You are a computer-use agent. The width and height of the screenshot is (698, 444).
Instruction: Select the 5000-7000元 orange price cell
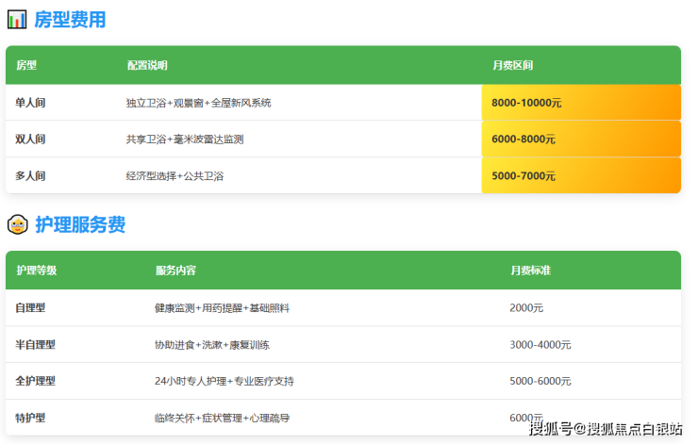tap(581, 175)
